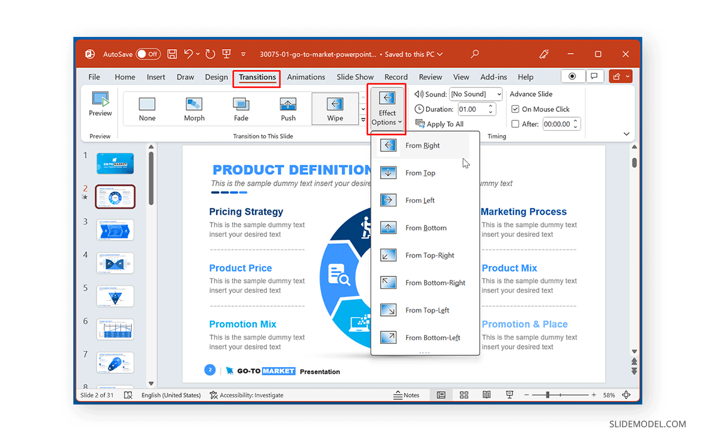Select the Morph transition
Viewport: 715px width, 442px height.
coord(194,108)
